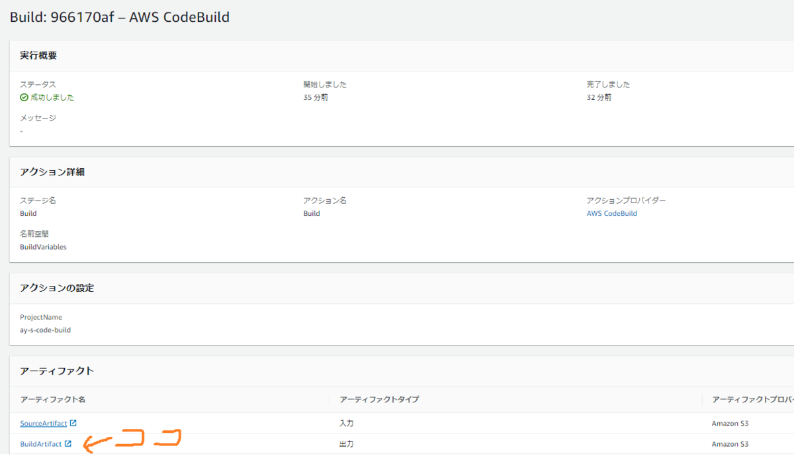Click the アーティファクト section header
794x460 pixels.
[x=57, y=371]
